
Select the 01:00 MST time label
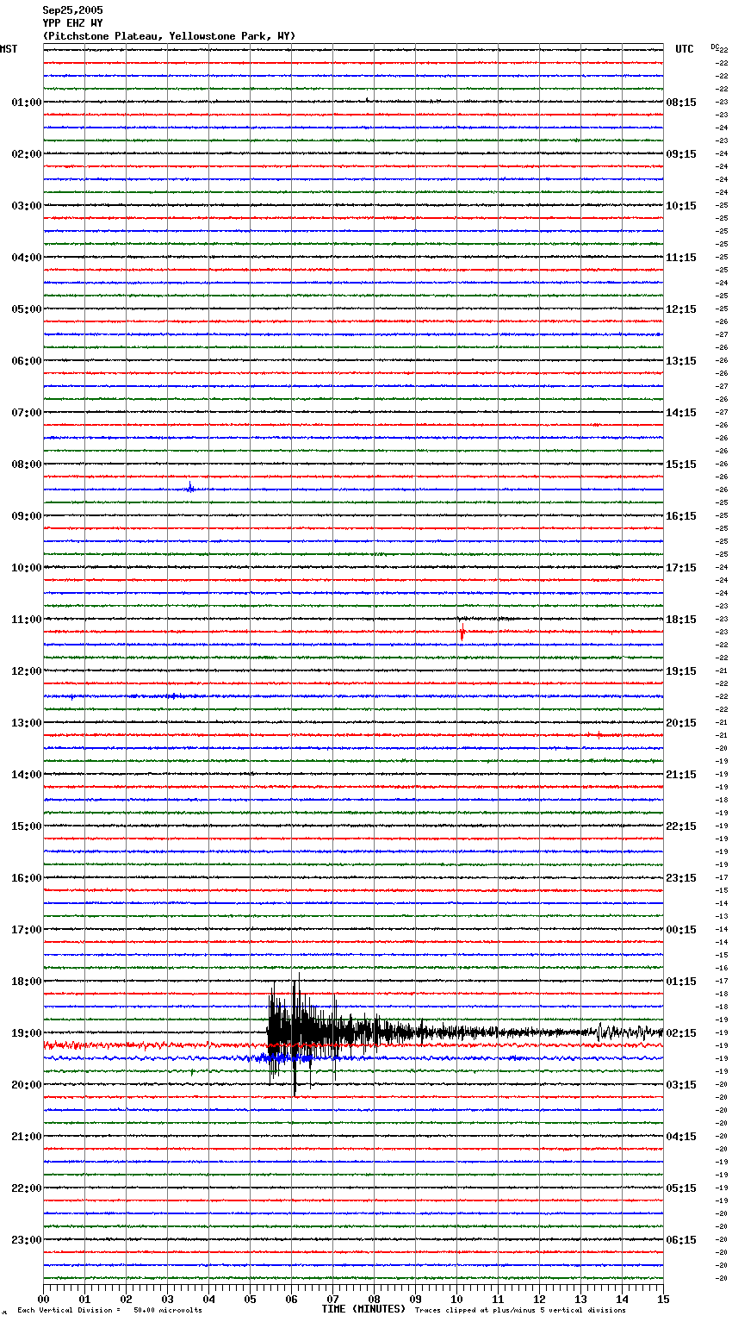point(27,103)
